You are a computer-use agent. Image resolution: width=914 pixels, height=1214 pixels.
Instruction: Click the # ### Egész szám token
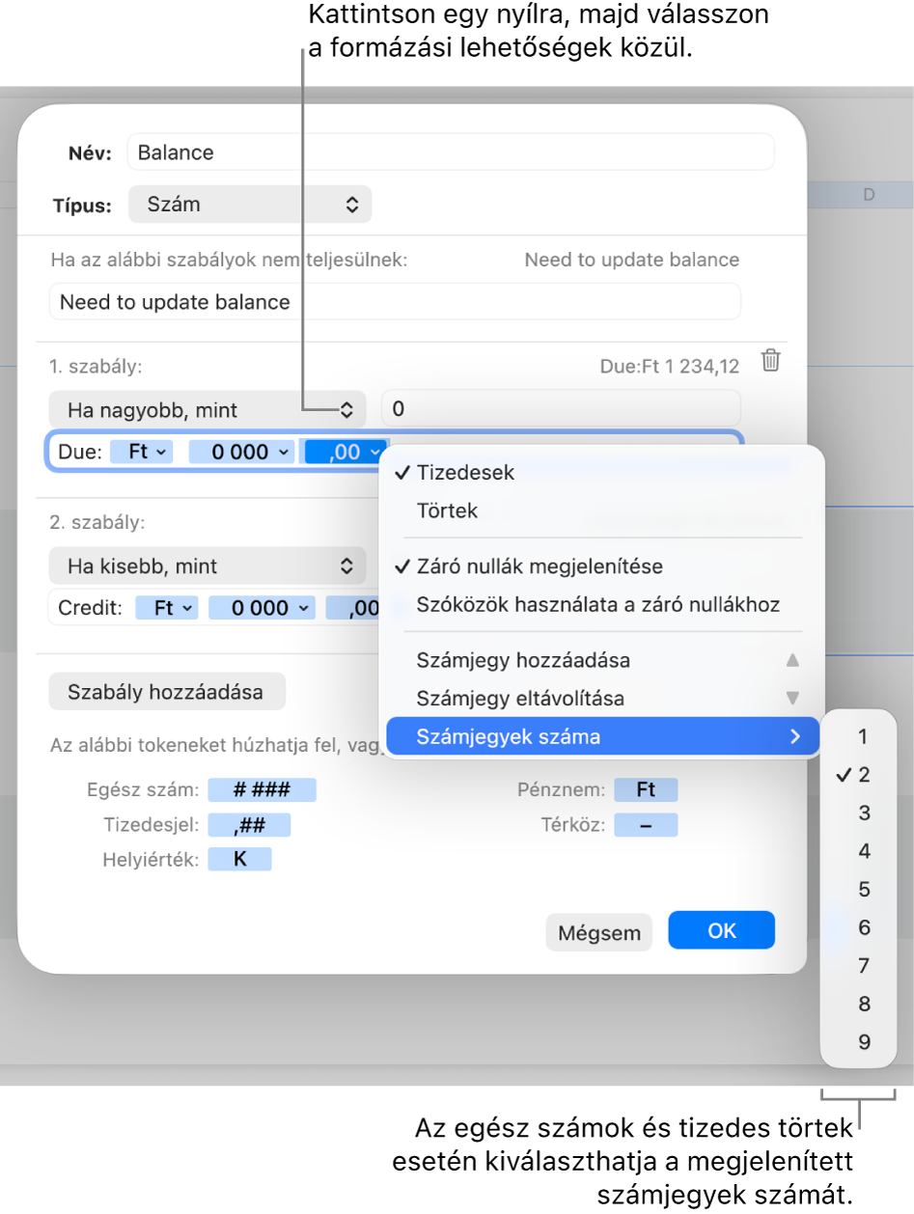263,790
